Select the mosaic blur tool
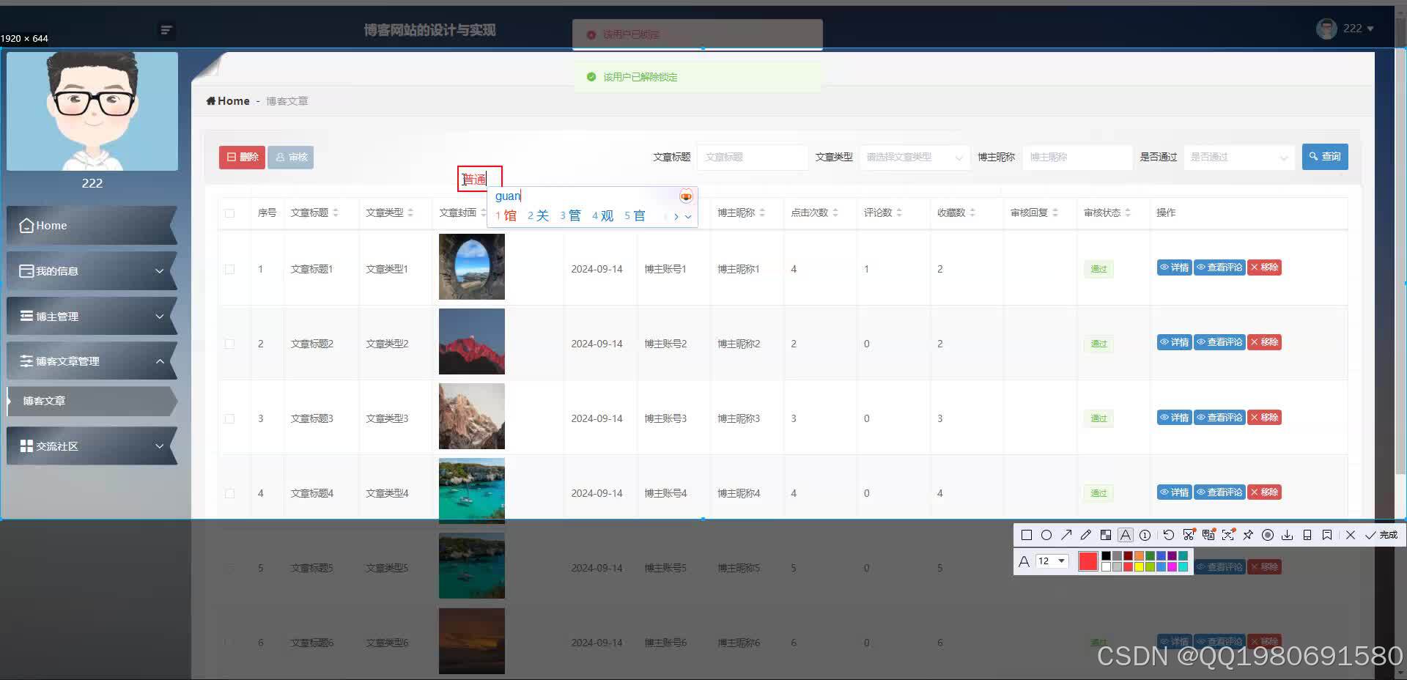The height and width of the screenshot is (680, 1407). (x=1105, y=535)
